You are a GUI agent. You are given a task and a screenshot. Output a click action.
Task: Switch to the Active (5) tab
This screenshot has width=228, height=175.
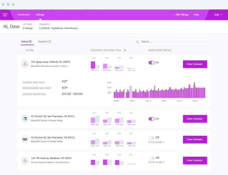(26, 42)
